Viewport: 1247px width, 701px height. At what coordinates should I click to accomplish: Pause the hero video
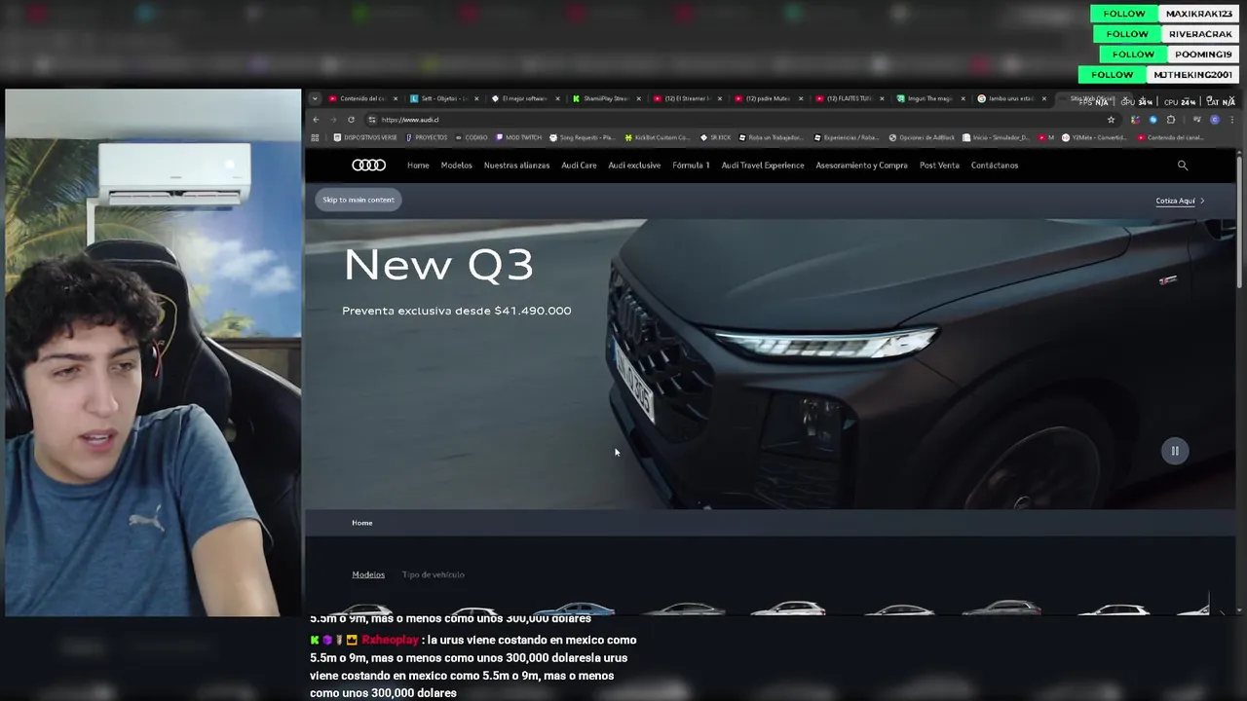(x=1175, y=451)
